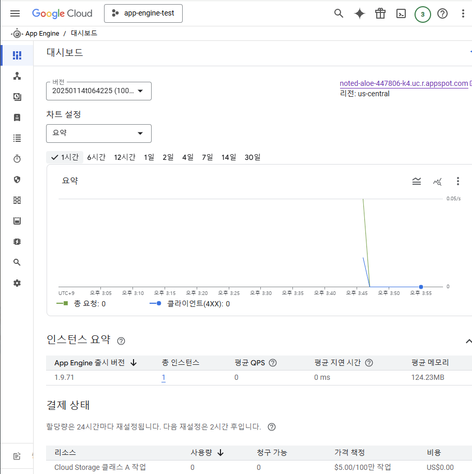Click cost value US$0.00
Image resolution: width=472 pixels, height=474 pixels.
(x=440, y=467)
